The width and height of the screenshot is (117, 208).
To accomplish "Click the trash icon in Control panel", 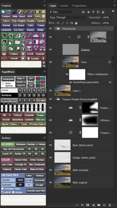I will point(4,48).
